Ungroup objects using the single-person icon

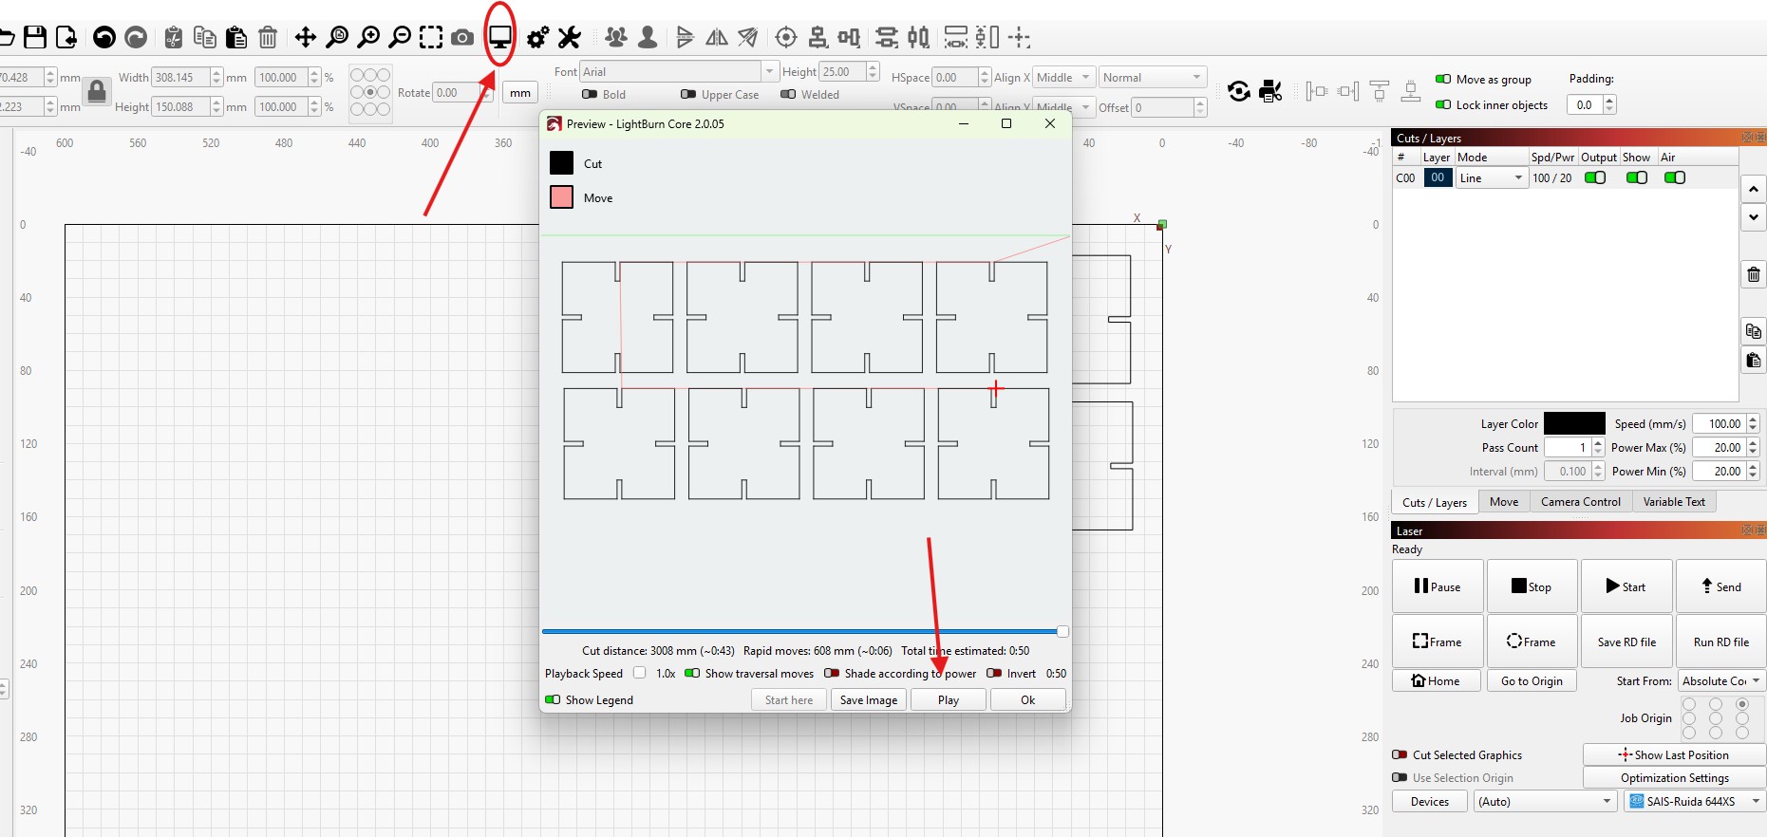[x=648, y=37]
